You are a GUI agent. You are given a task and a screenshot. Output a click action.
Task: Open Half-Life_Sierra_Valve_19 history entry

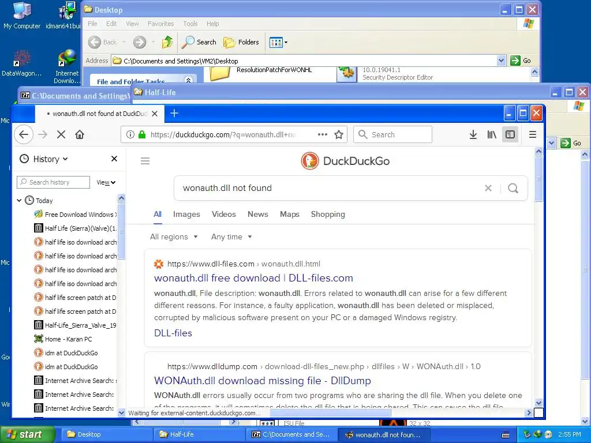pos(76,325)
